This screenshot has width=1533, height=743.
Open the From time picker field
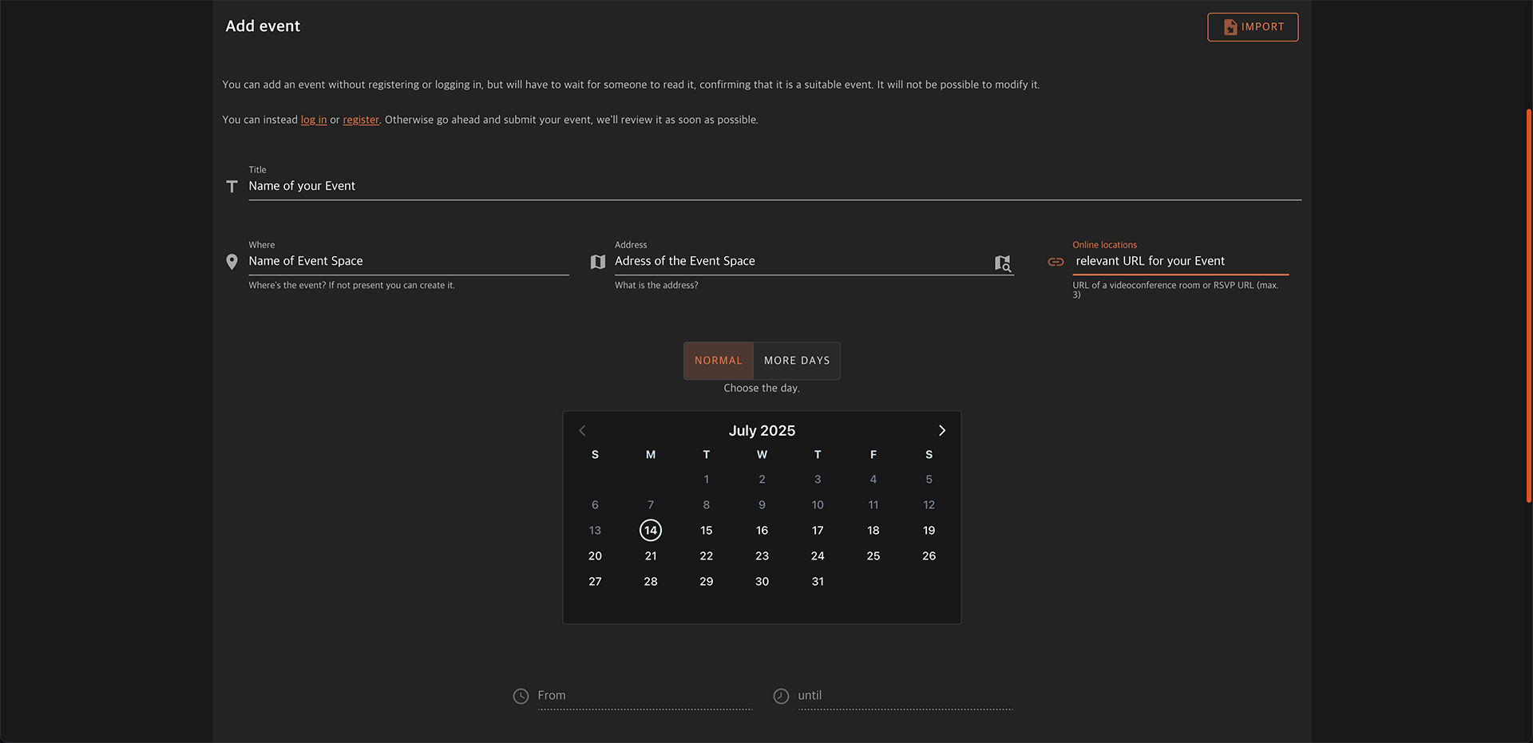coord(644,696)
